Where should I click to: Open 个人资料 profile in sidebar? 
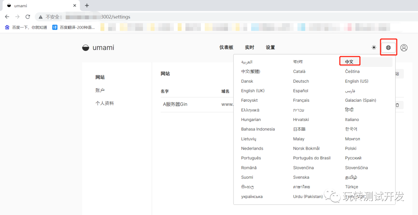click(x=104, y=103)
